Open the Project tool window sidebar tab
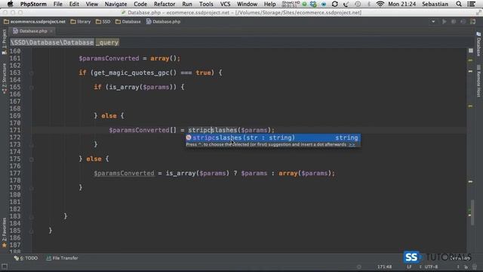The image size is (483, 272). point(4,42)
